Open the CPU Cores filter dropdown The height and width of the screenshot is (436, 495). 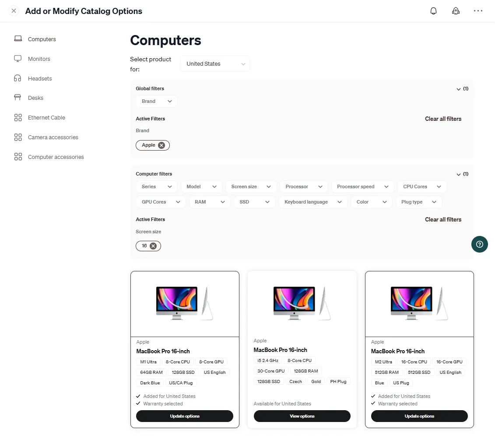click(x=422, y=186)
